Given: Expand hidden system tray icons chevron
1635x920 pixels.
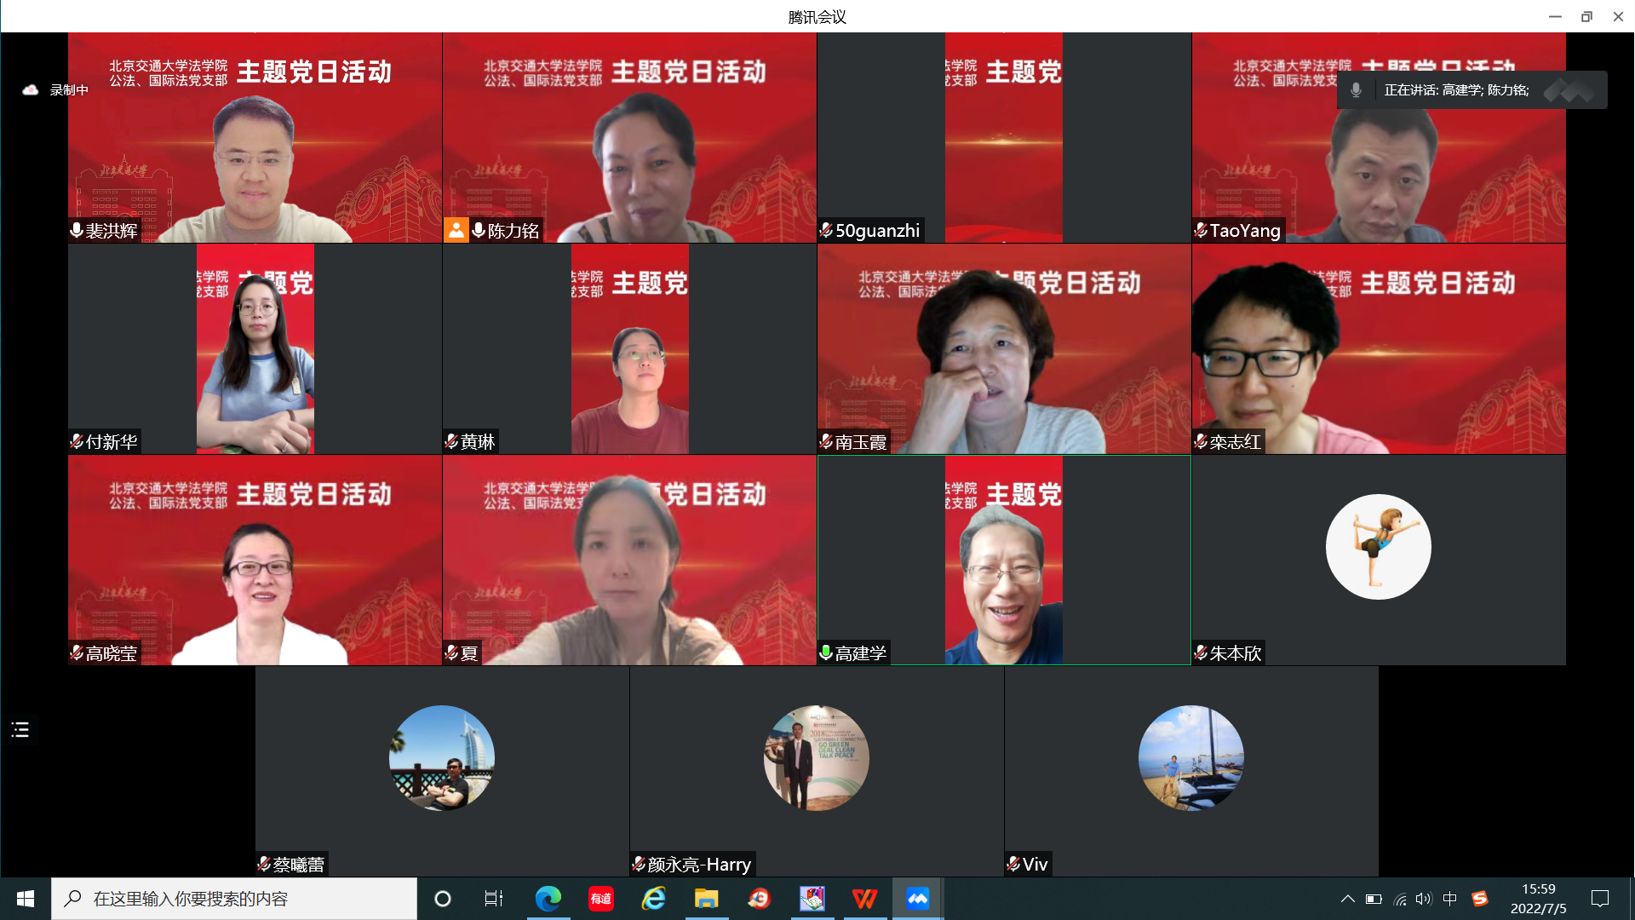Looking at the screenshot, I should click(1347, 899).
